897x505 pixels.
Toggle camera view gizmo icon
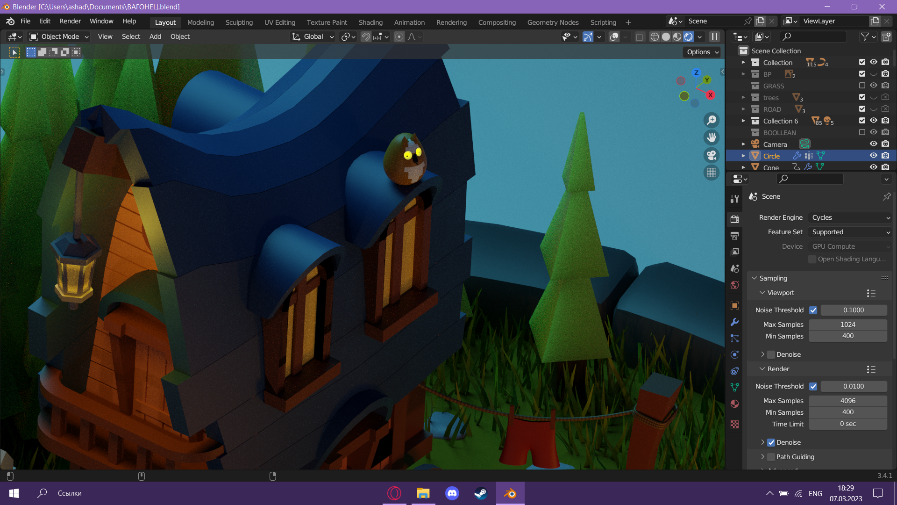pyautogui.click(x=712, y=155)
